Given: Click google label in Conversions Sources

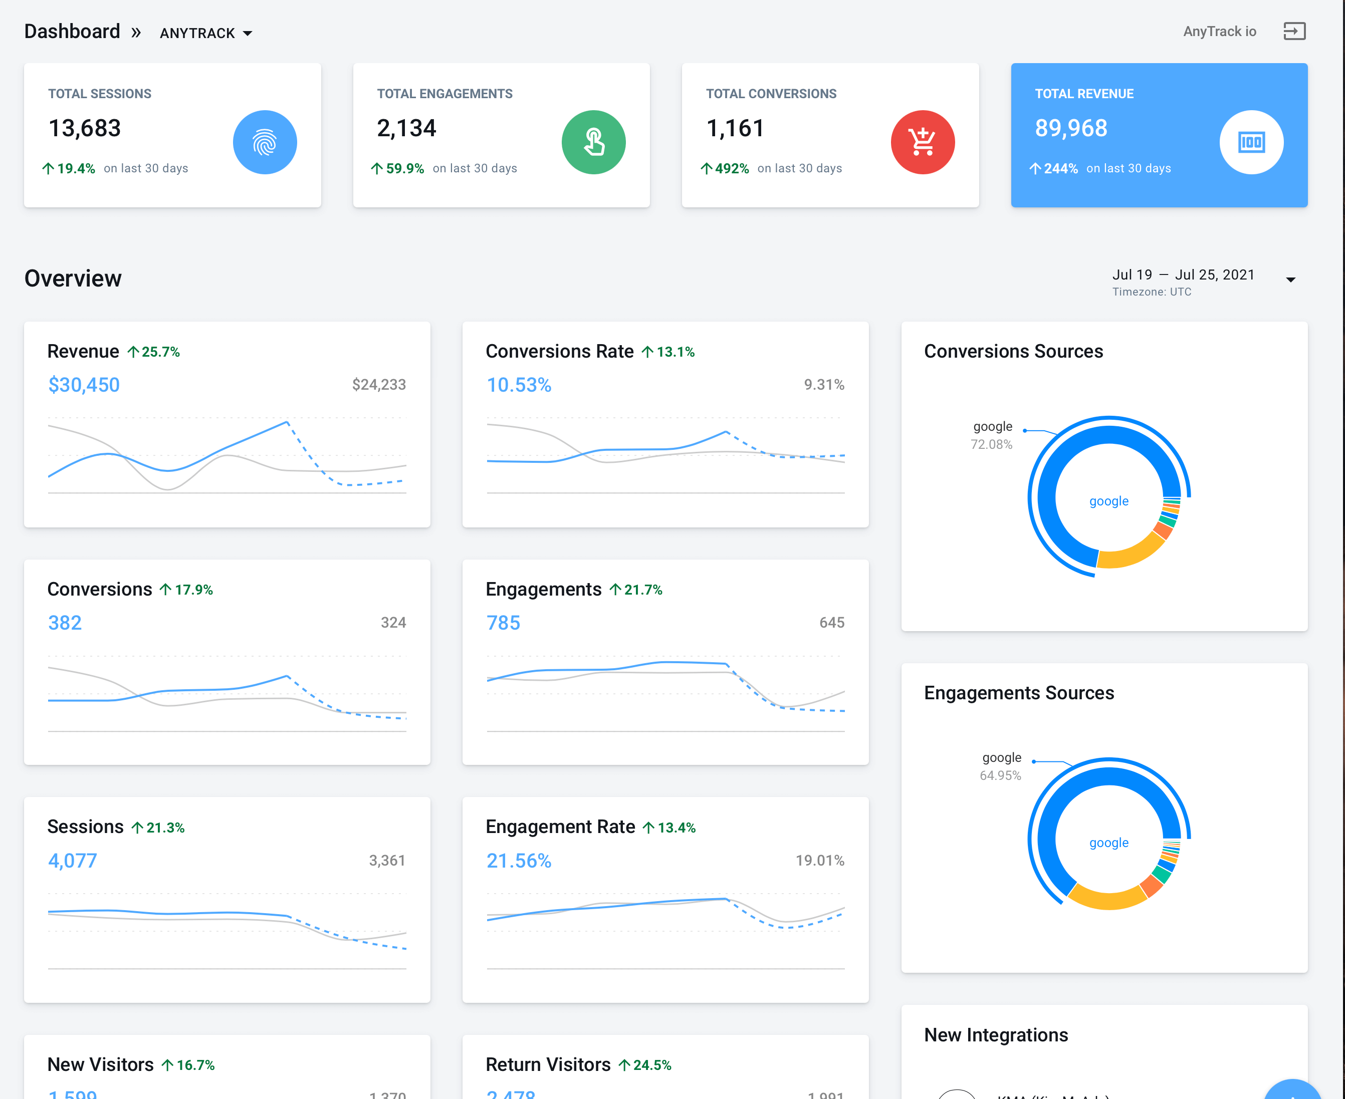Looking at the screenshot, I should pos(992,427).
